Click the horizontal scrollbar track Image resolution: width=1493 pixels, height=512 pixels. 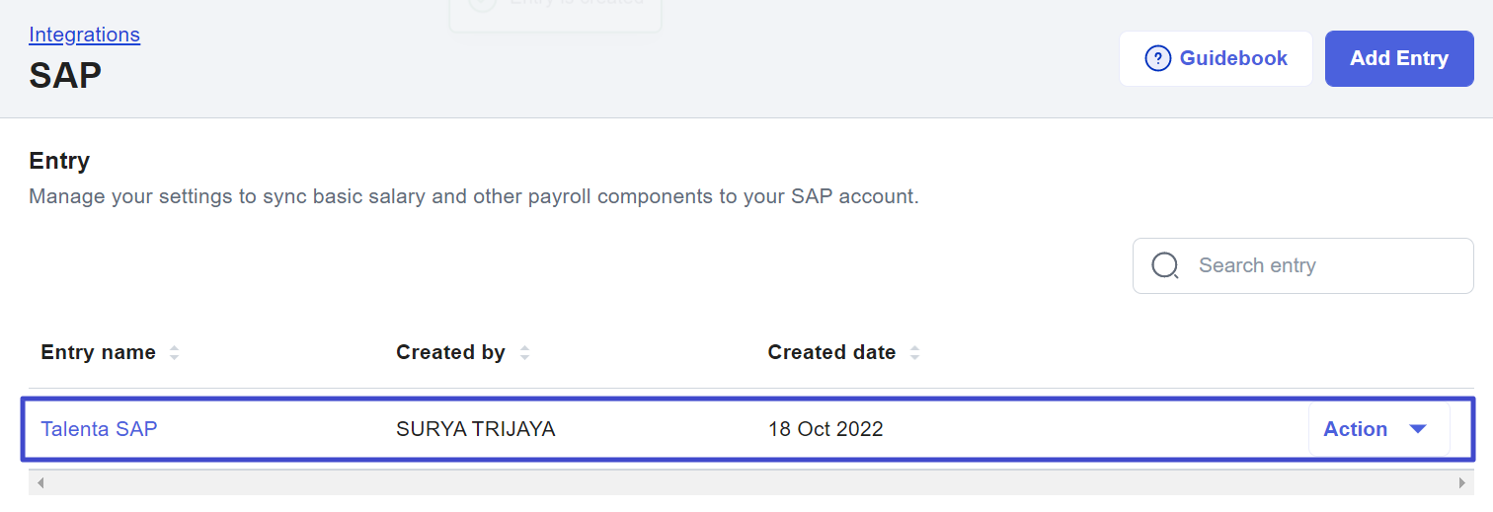click(x=750, y=483)
